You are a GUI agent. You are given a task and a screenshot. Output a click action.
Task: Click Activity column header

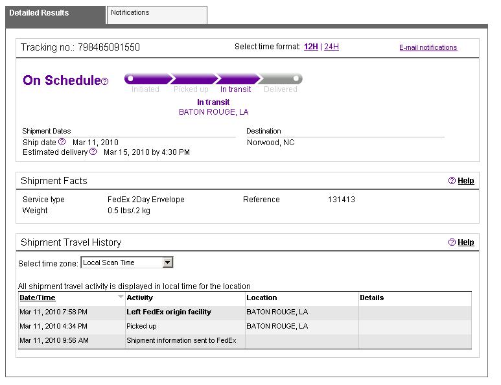click(139, 297)
